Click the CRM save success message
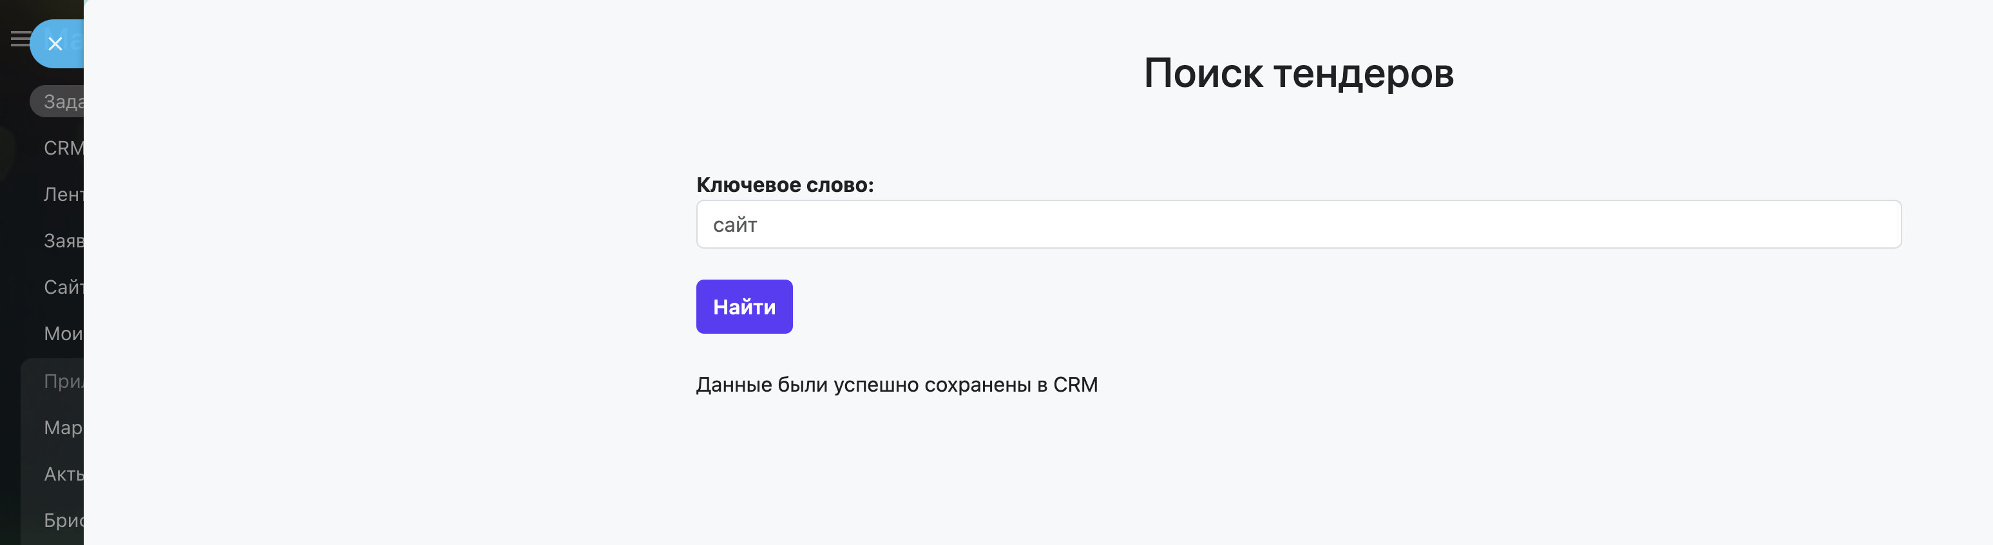This screenshot has width=1993, height=545. (x=896, y=385)
